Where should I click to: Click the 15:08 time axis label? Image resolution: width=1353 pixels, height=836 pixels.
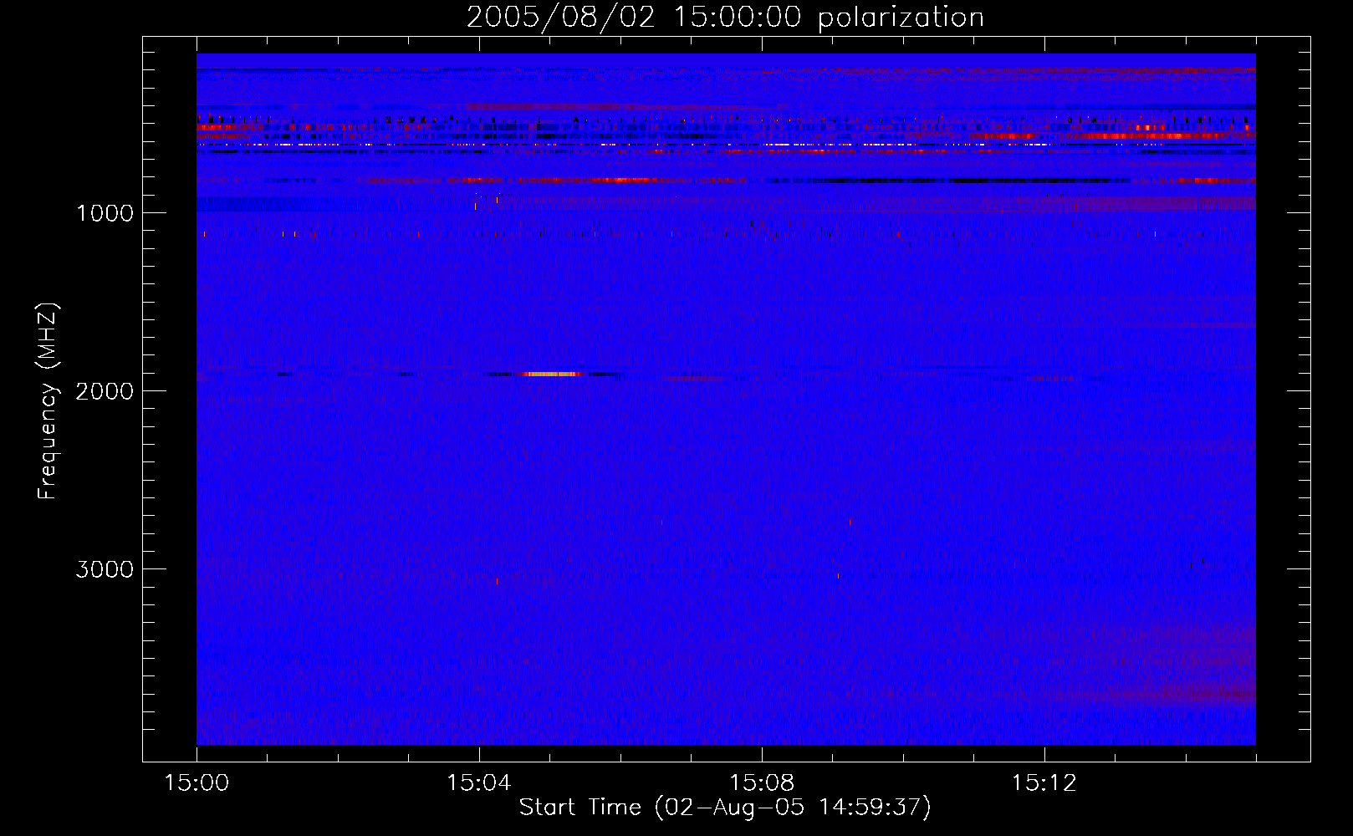762,782
